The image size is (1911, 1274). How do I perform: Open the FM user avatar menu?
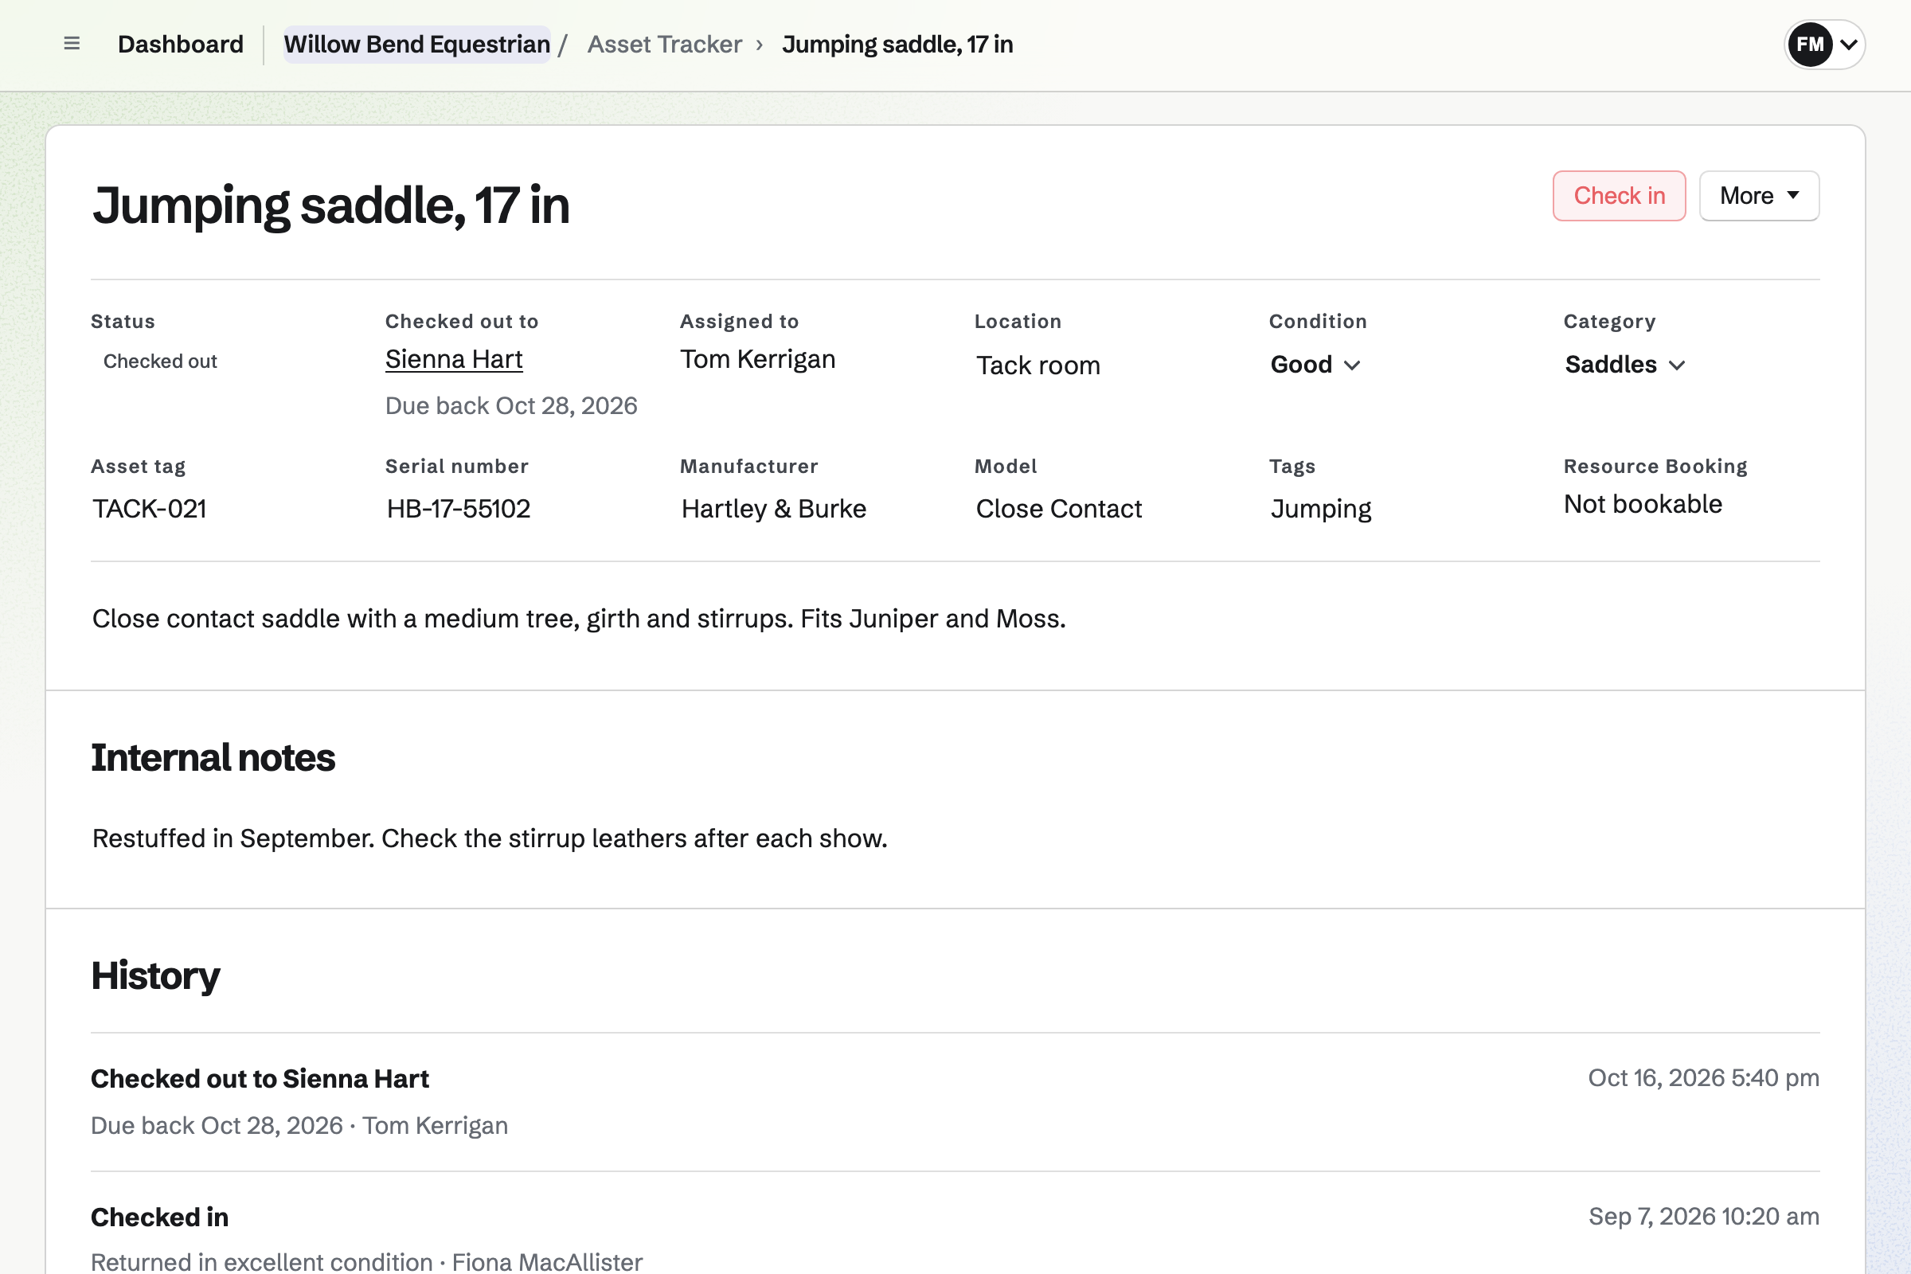pos(1824,44)
